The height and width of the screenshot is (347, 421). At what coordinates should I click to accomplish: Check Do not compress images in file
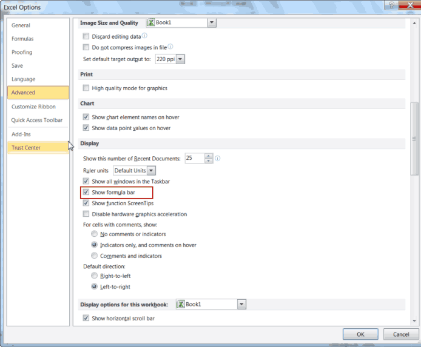coord(86,47)
